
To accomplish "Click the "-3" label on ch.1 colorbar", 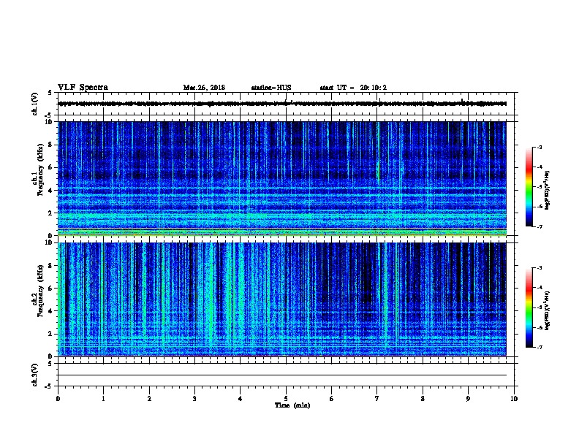I will (540, 147).
